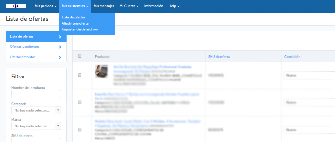The height and width of the screenshot is (142, 335).
Task: Check the first product row checkbox
Action: tap(79, 75)
